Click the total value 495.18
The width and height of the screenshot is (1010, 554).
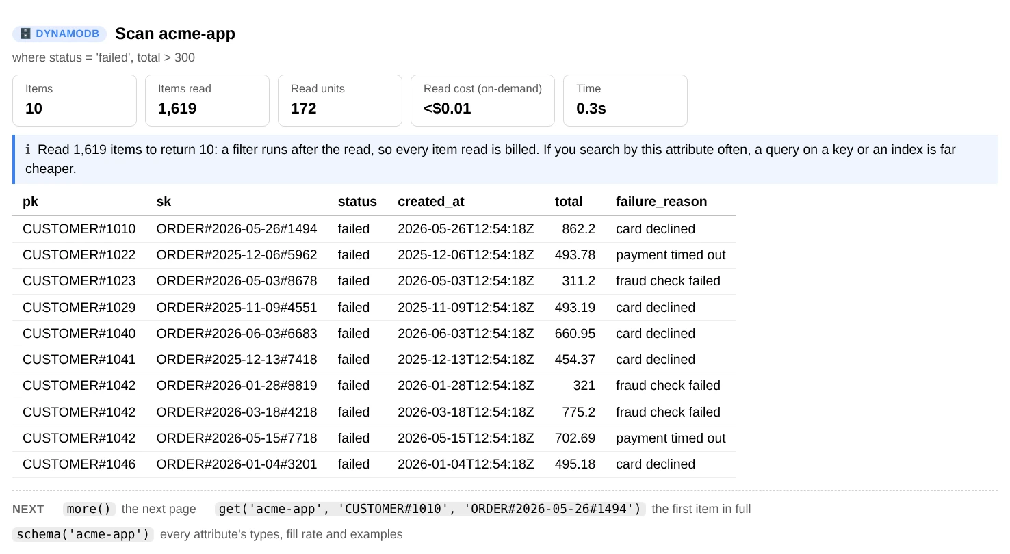pyautogui.click(x=575, y=464)
